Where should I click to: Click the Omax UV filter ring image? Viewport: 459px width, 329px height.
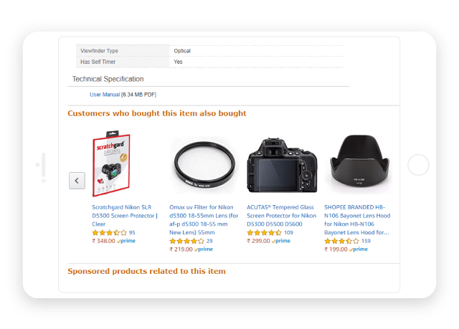click(204, 165)
